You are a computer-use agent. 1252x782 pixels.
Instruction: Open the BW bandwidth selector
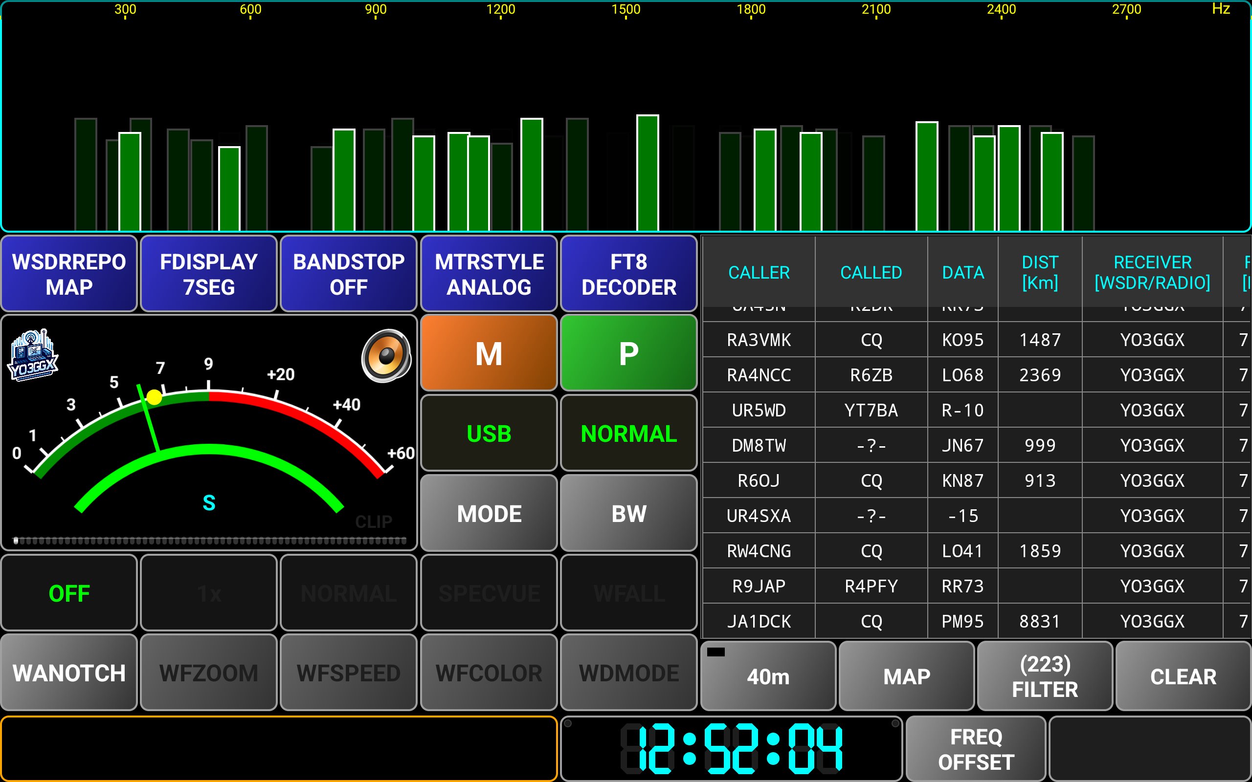[628, 514]
